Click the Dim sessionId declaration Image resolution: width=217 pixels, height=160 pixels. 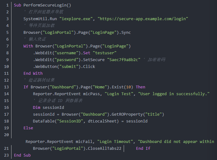pyautogui.click(x=48, y=108)
